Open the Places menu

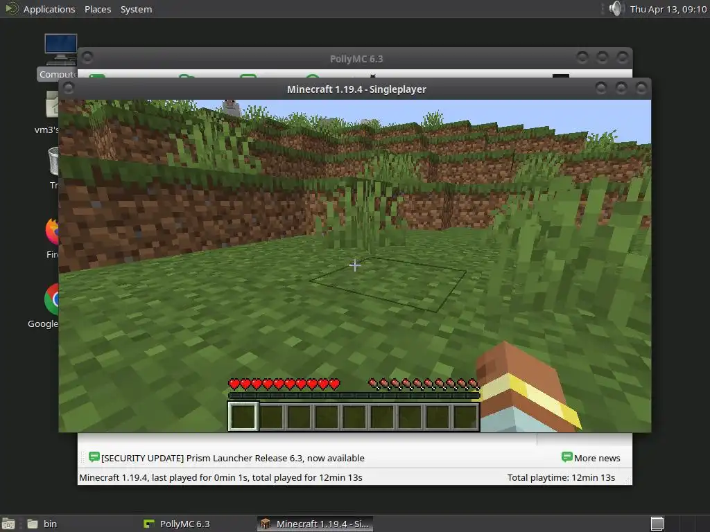point(98,9)
